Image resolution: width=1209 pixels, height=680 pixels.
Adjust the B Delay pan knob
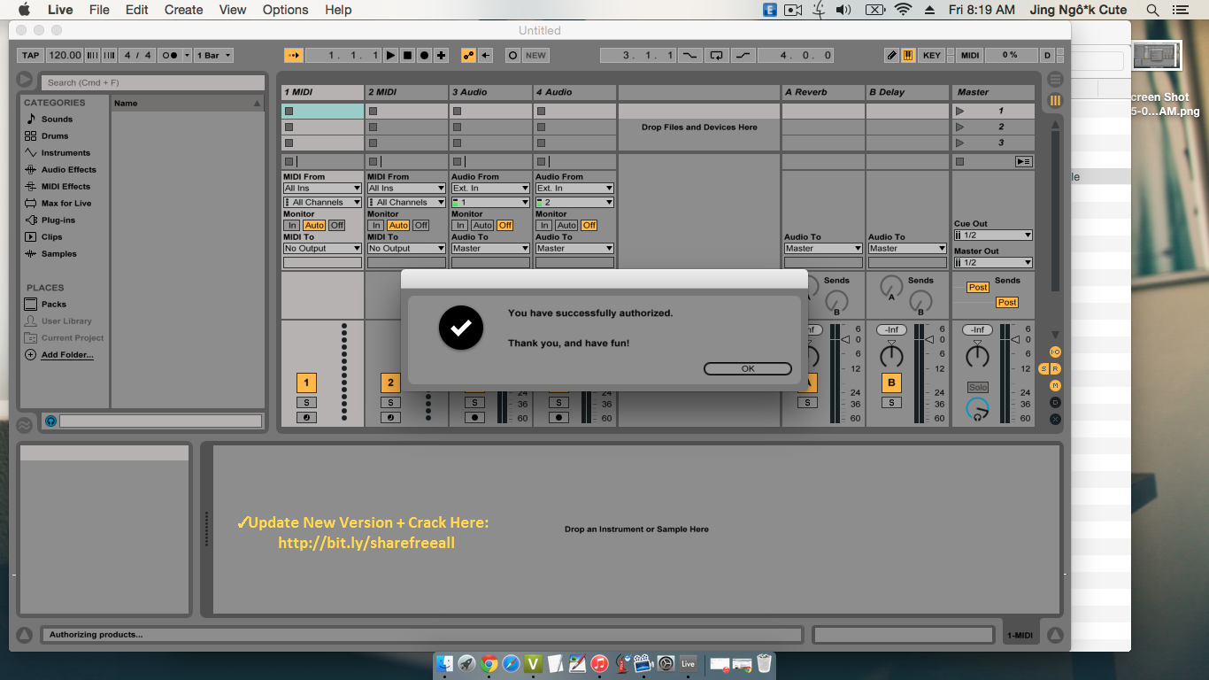coord(891,355)
